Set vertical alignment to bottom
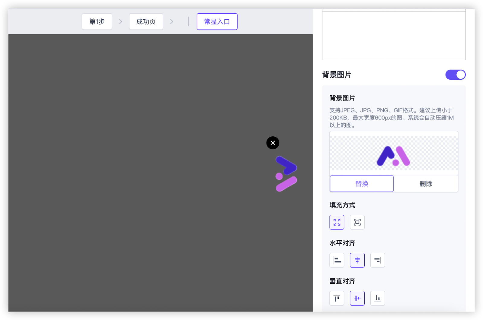The height and width of the screenshot is (320, 483). [x=377, y=298]
